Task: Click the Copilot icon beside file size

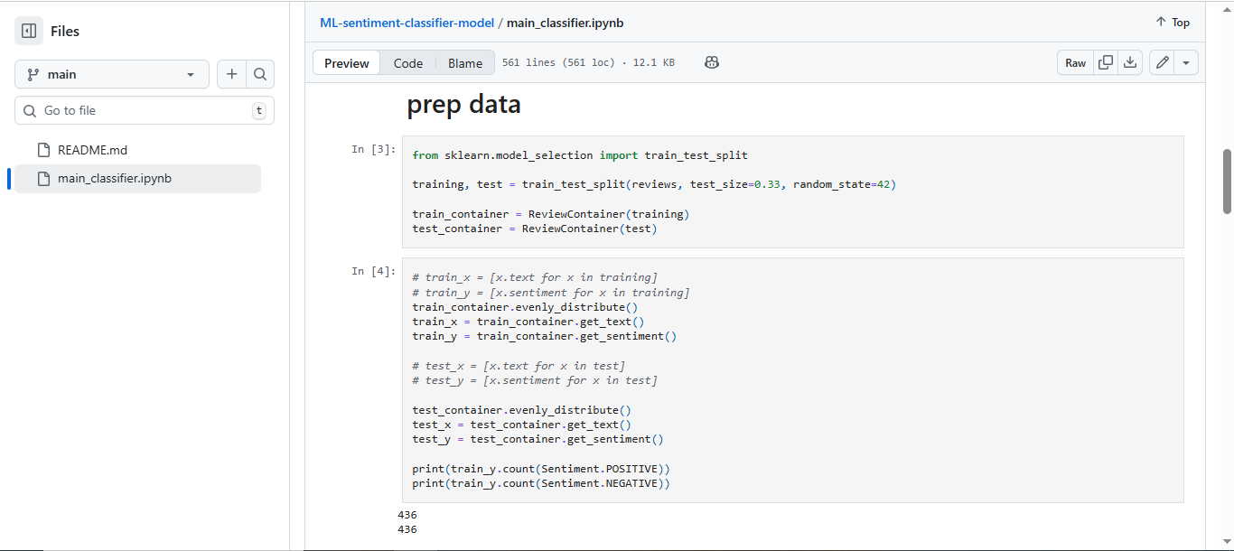Action: click(712, 62)
